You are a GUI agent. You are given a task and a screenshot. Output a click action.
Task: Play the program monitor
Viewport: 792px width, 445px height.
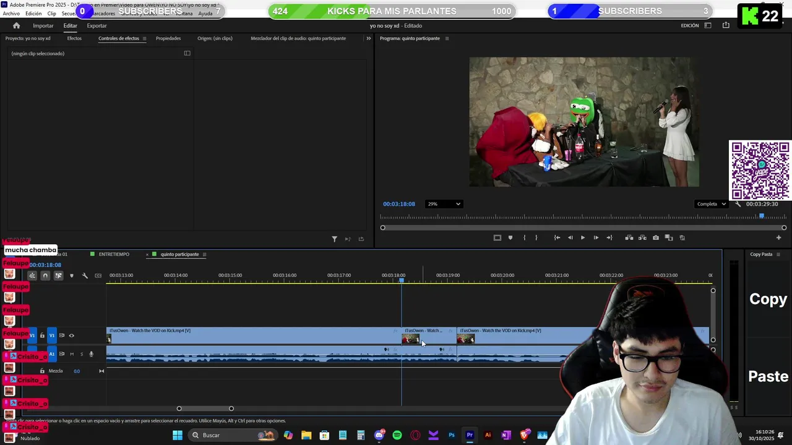[x=582, y=238]
